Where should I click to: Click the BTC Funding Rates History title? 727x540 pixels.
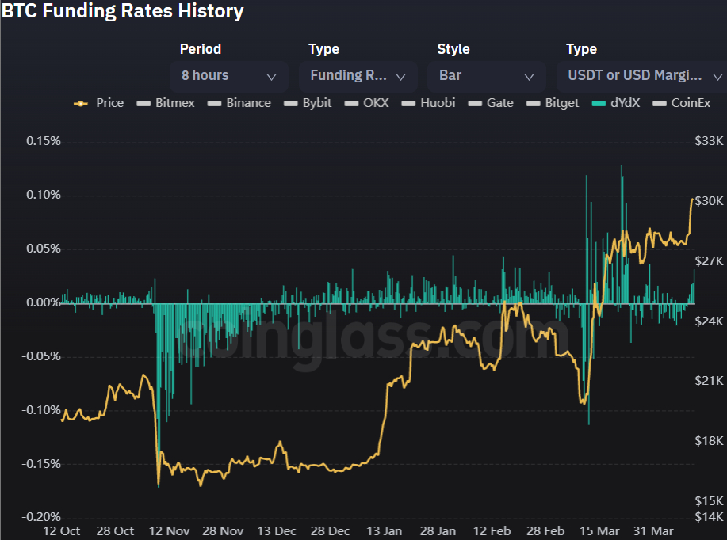coord(123,11)
